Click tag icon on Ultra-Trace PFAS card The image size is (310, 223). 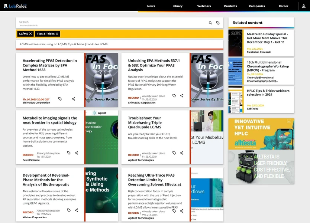174,211
